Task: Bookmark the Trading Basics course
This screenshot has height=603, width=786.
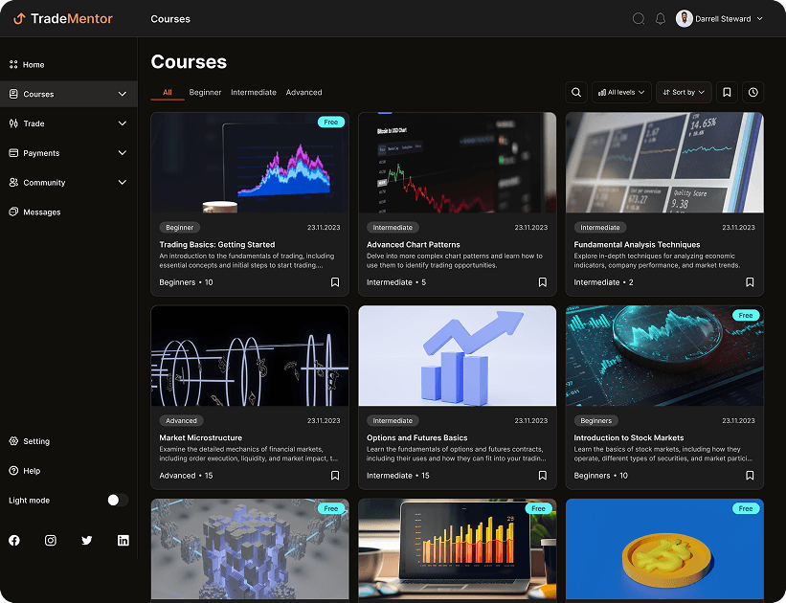Action: (336, 282)
